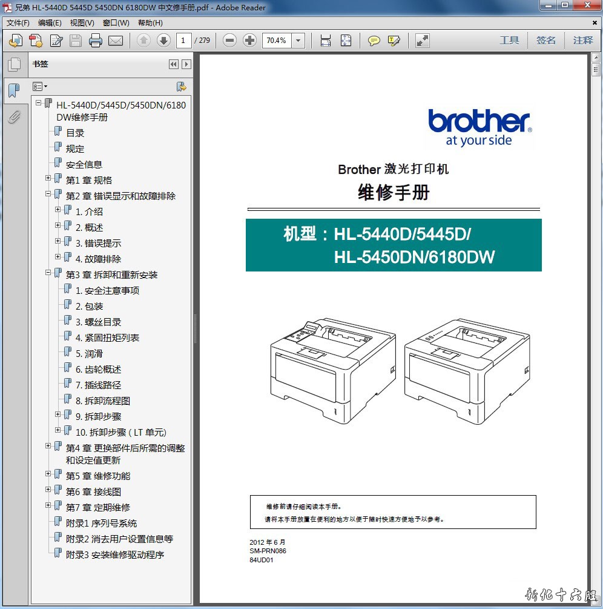This screenshot has height=609, width=603.
Task: Open the zoom percentage dropdown
Action: click(x=298, y=41)
